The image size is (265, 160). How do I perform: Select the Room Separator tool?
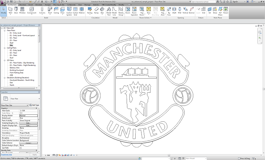134,11
